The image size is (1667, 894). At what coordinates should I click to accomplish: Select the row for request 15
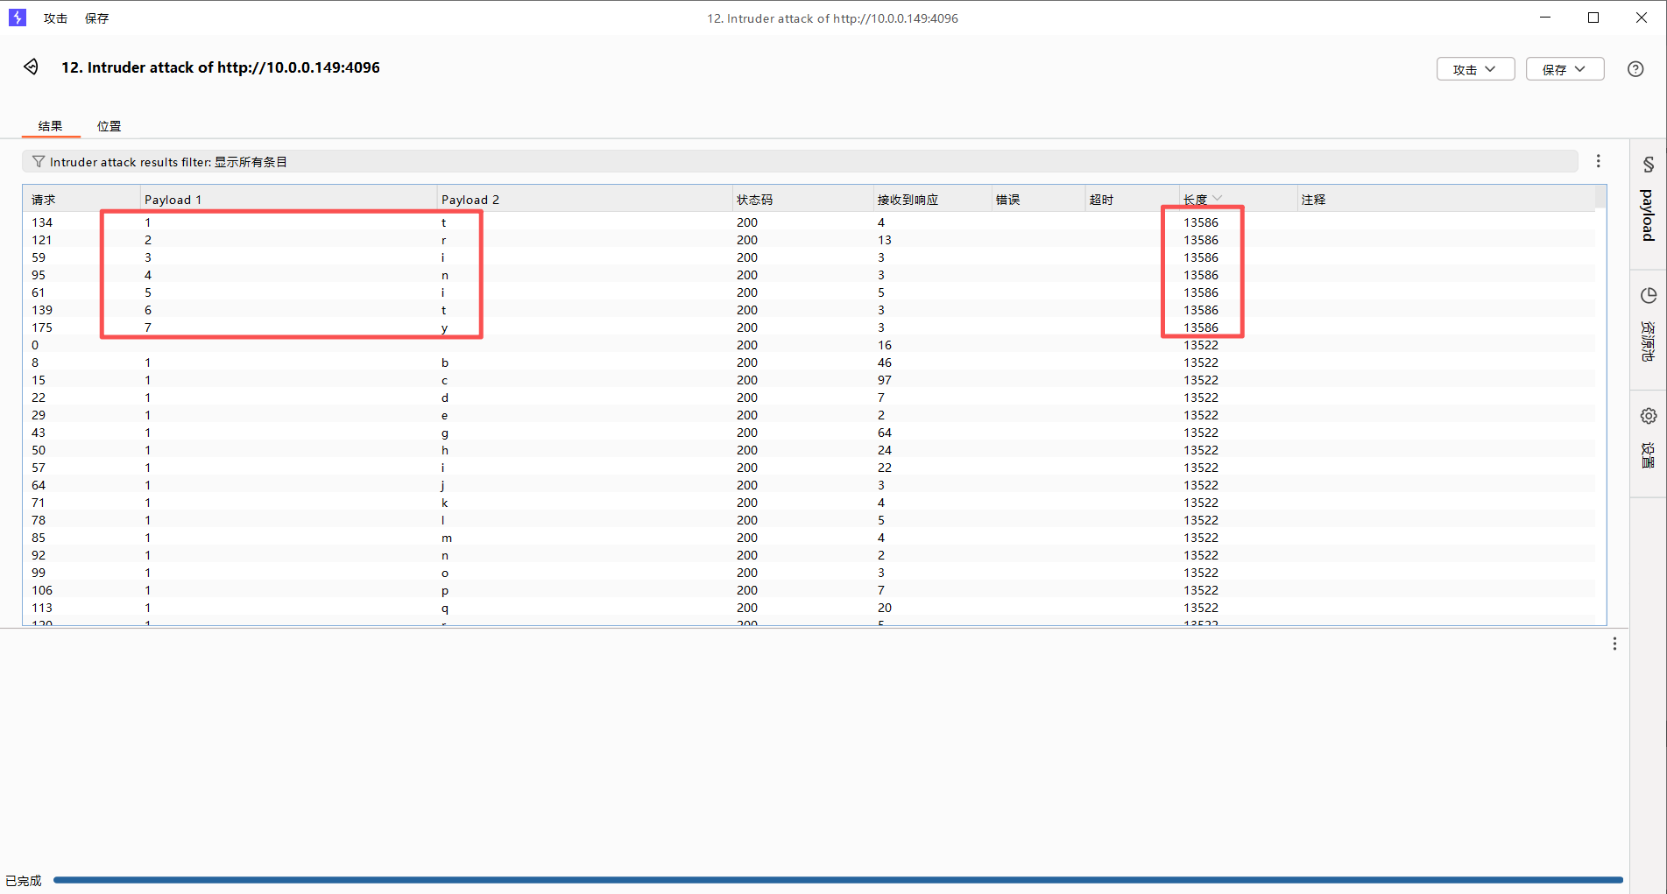coord(809,380)
